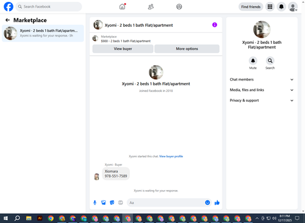Choose a GIF from the composer
Screen dimensions: 305x223
(121, 202)
